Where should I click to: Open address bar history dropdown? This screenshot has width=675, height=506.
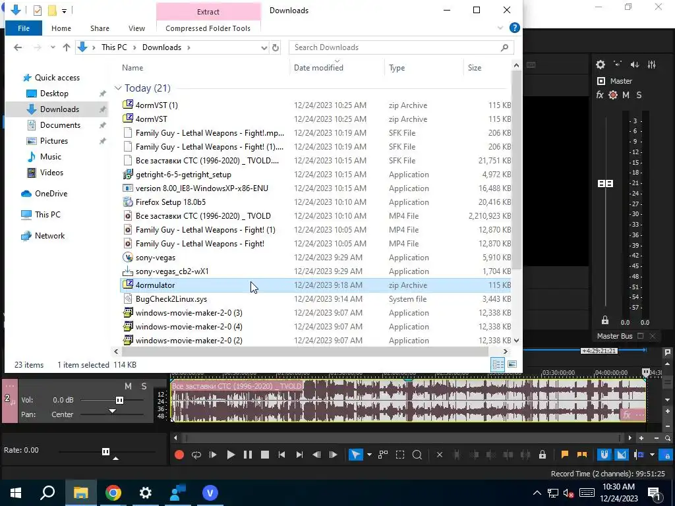(264, 47)
